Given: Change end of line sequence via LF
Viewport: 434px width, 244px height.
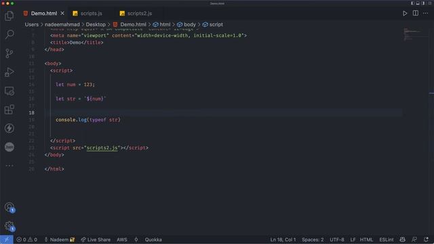Looking at the screenshot, I should coord(353,239).
